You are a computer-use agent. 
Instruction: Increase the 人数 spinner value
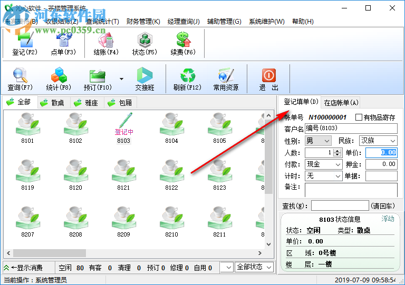pyautogui.click(x=337, y=151)
